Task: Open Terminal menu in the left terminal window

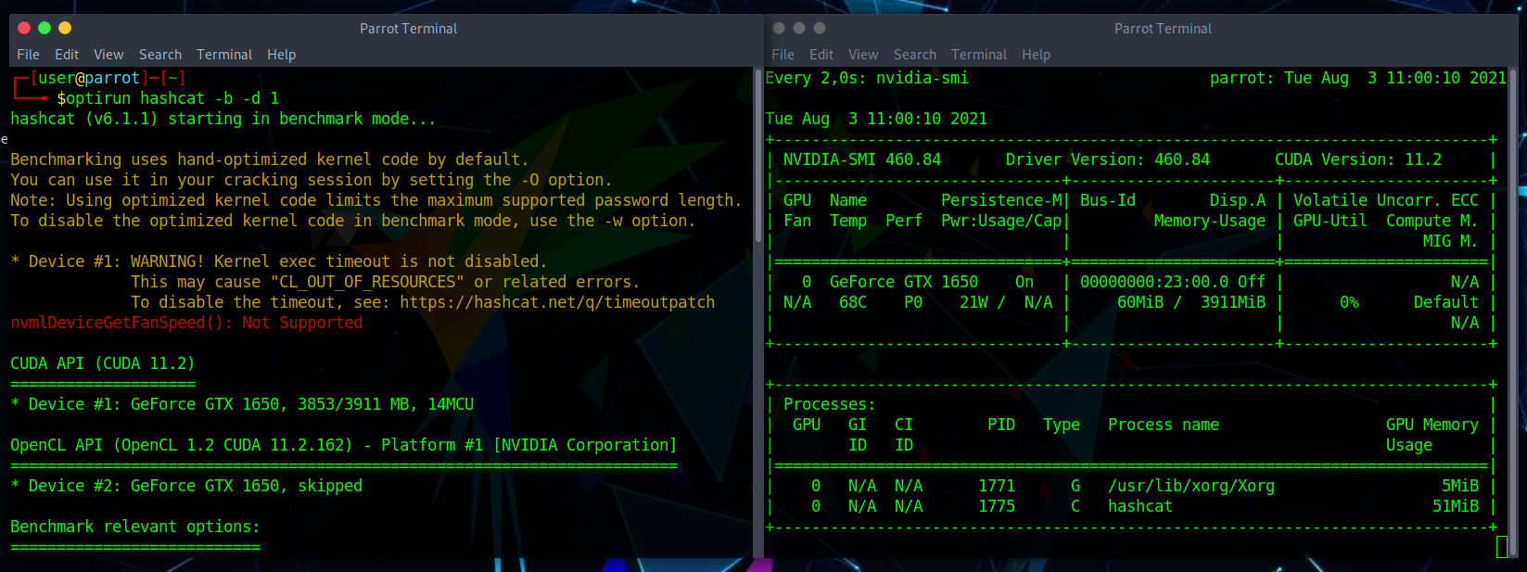Action: (224, 55)
